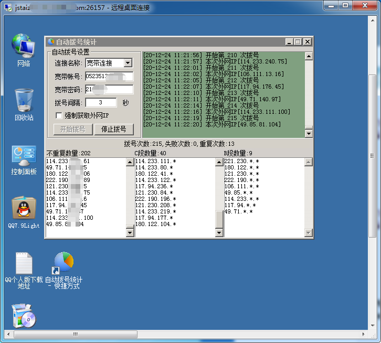Viewport: 381px width, 343px height.
Task: Select the software installer disc icon
Action: click(24, 316)
